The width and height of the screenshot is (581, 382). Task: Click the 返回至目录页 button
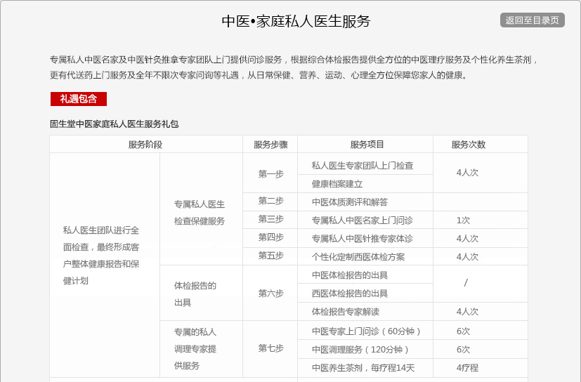coord(532,20)
